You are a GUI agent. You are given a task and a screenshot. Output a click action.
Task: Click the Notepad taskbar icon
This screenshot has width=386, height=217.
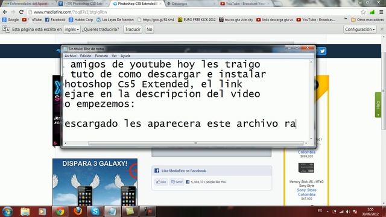(x=113, y=212)
